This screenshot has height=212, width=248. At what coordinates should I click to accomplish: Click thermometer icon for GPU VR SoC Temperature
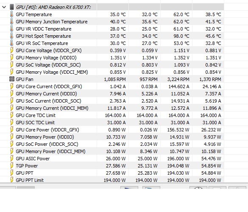point(11,43)
